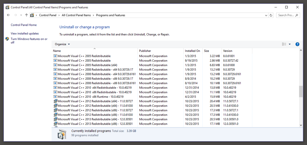Click icon of 2012 Redistributable (x86) 11.0.61030

pyautogui.click(x=55, y=115)
